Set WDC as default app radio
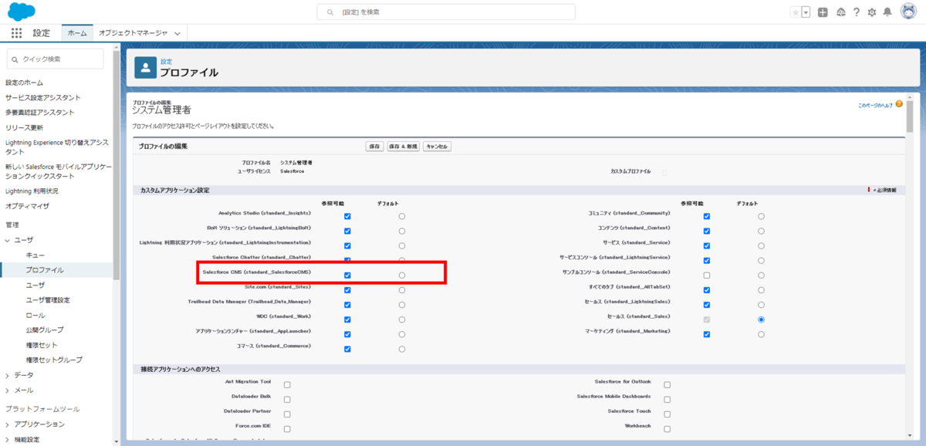Viewport: 926px width, 446px height. [x=402, y=319]
